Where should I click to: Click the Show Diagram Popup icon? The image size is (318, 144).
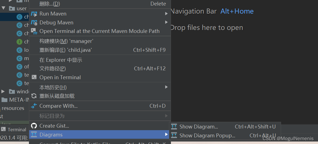point(174,135)
